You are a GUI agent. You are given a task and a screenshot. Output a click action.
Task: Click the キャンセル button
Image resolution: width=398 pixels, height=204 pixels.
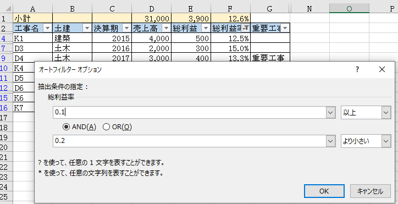(x=370, y=191)
